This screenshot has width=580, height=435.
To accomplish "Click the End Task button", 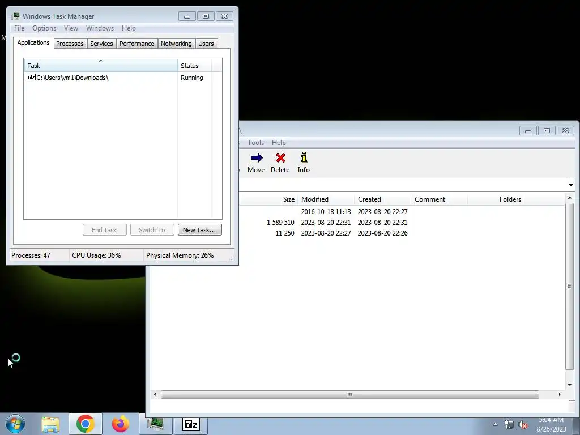I will (x=105, y=230).
